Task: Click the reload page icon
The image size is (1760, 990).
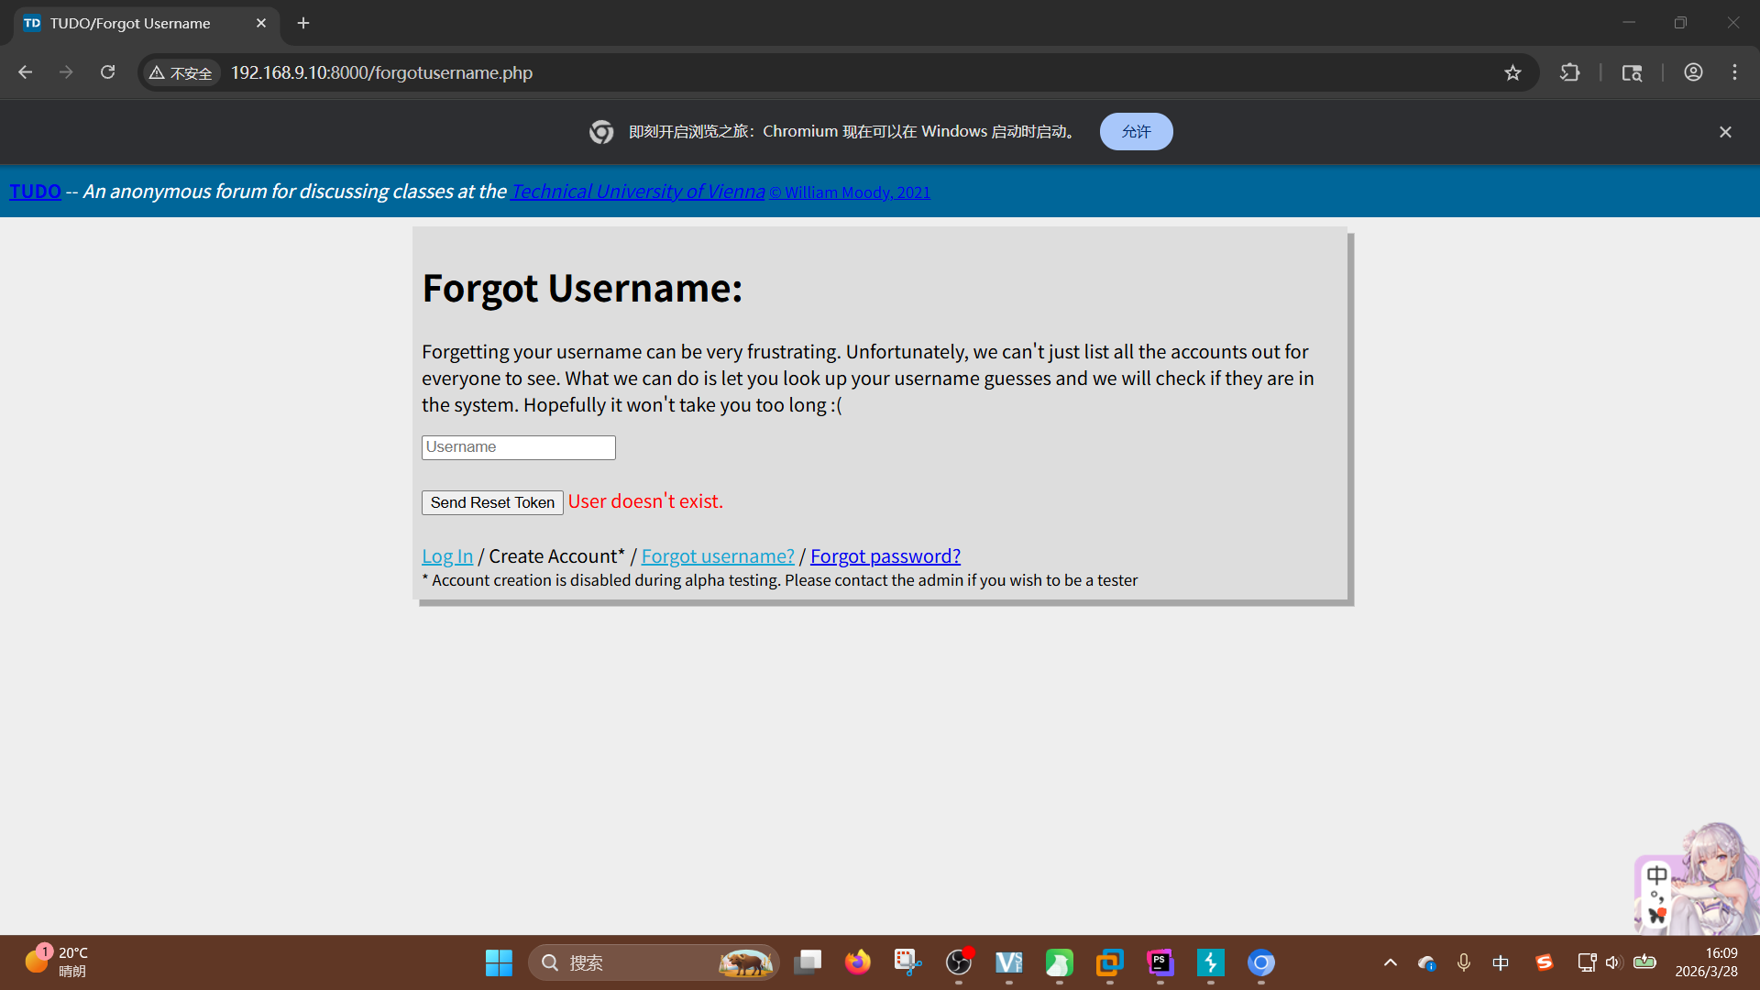Action: point(107,72)
